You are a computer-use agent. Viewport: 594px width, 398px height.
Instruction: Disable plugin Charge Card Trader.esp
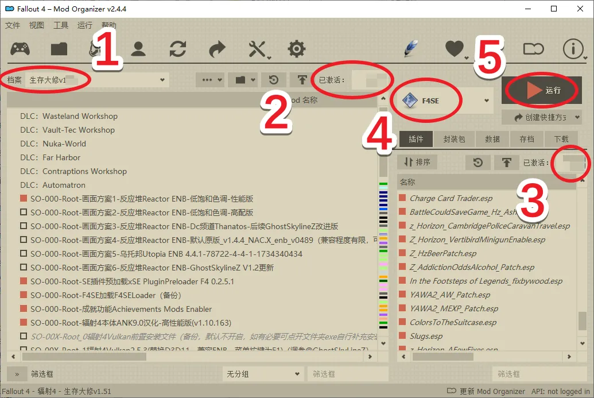[x=402, y=198]
